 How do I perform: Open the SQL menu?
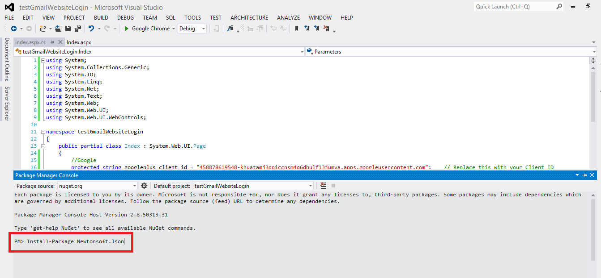coord(170,18)
